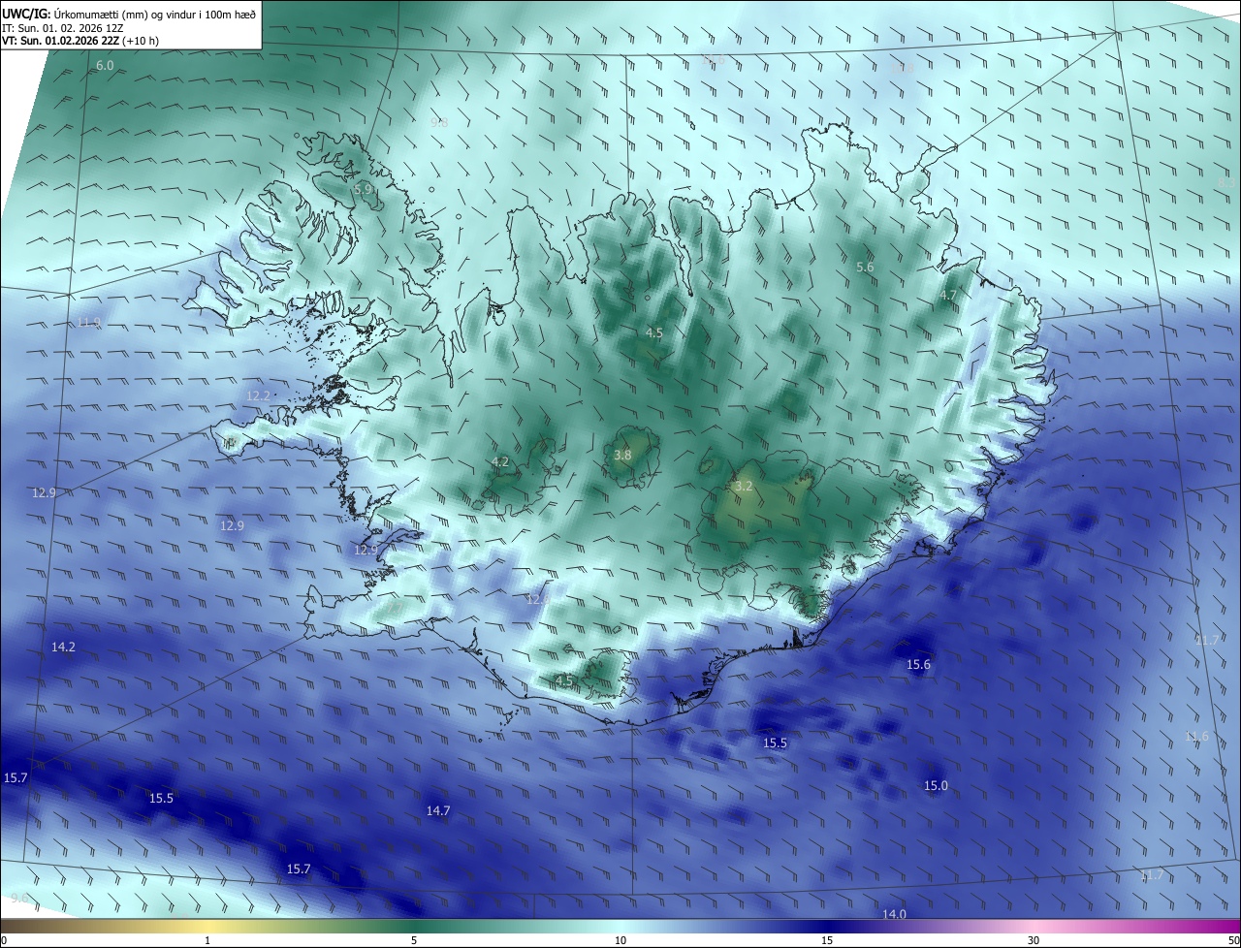
Task: Click the 8.3 value label
Action: pos(1226,182)
